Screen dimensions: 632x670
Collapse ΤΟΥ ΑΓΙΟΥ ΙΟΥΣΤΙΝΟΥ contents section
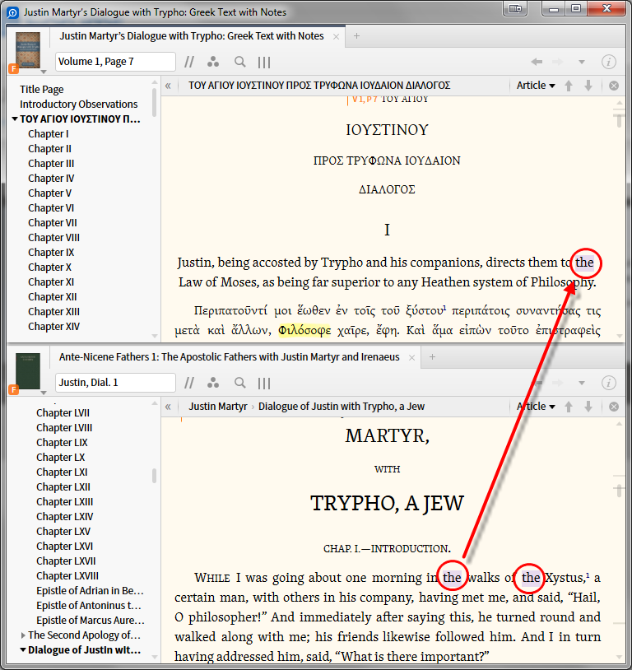(x=15, y=119)
